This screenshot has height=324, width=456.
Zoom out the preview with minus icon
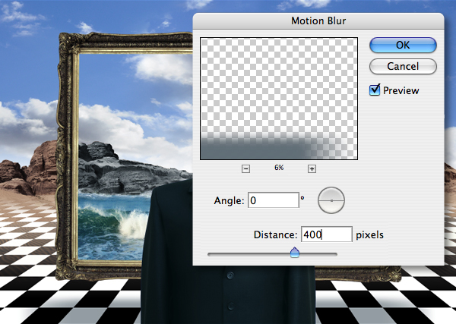[x=245, y=168]
